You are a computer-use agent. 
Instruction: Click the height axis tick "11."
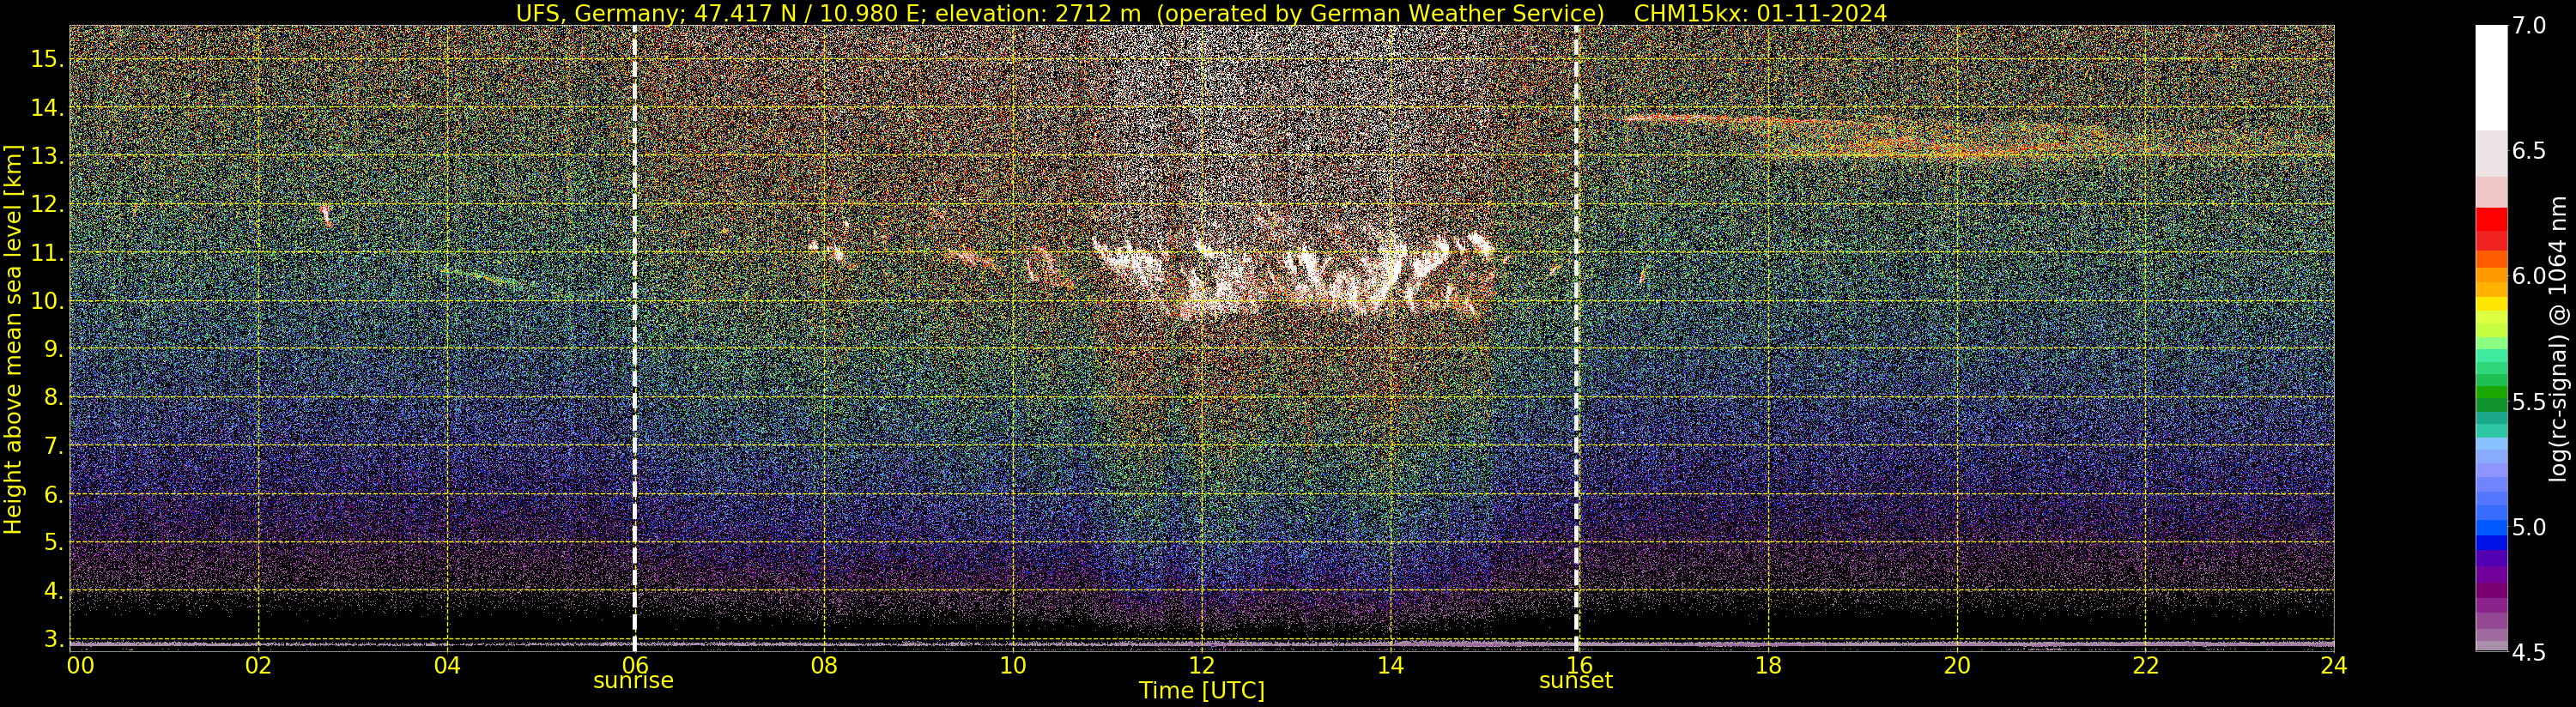coord(47,253)
